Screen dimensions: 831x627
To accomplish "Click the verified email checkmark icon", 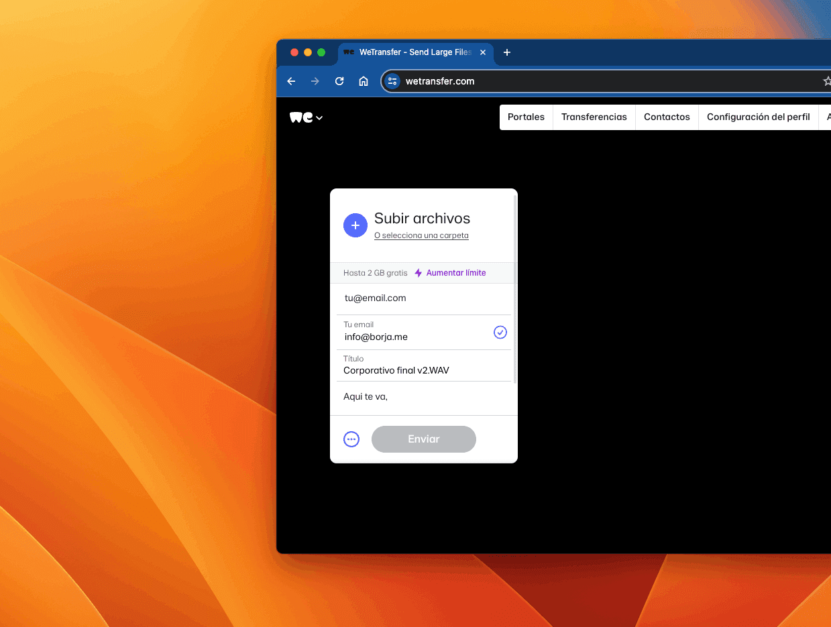I will (500, 332).
